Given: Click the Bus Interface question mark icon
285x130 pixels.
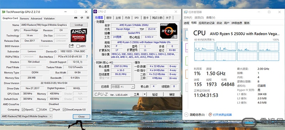Looking at the screenshot, I should 87,56.
